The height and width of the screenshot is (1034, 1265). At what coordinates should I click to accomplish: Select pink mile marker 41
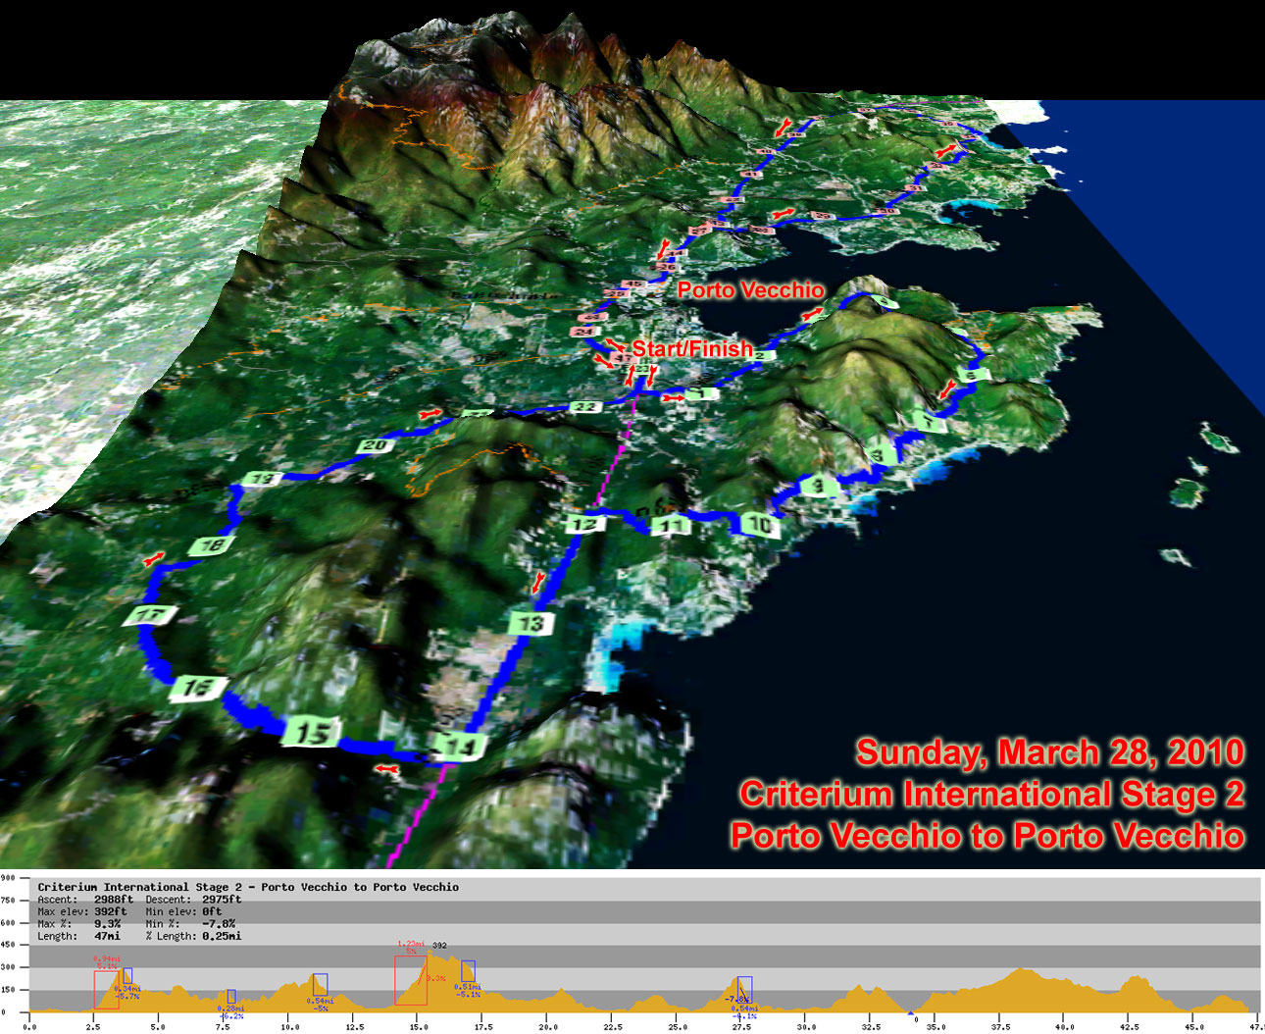[752, 174]
